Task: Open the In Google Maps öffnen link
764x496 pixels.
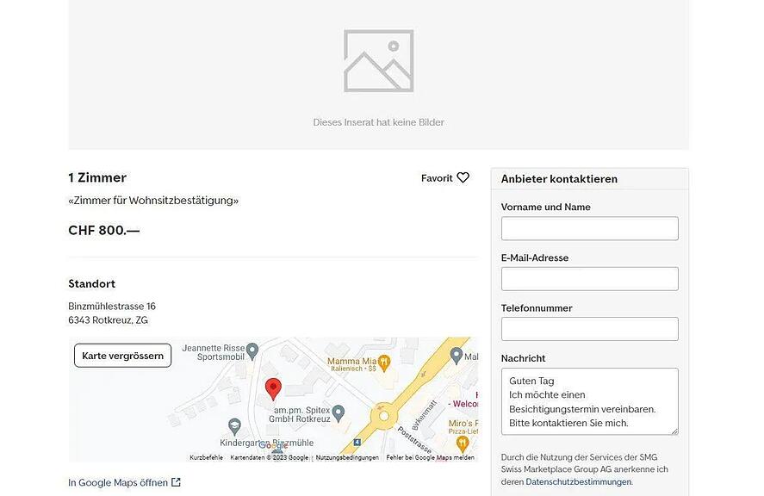Action: tap(118, 482)
